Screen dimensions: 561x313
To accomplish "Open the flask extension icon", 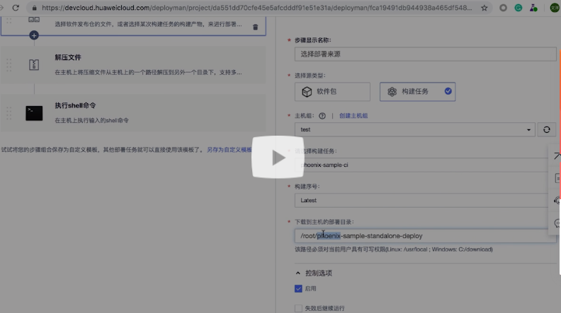I will tap(533, 8).
